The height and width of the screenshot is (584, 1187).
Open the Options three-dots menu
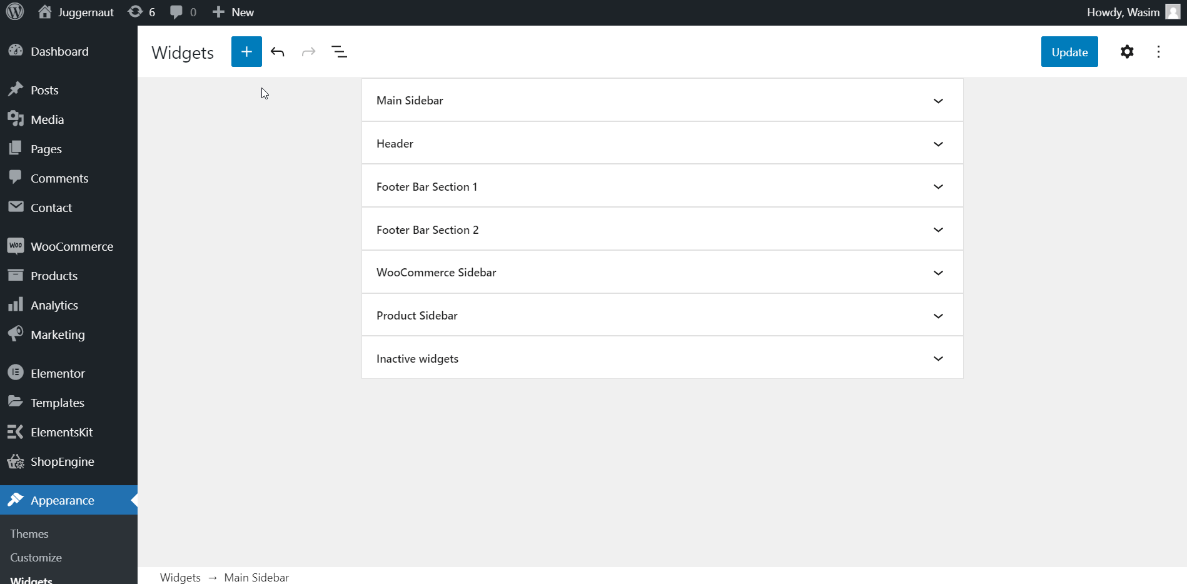[1158, 52]
